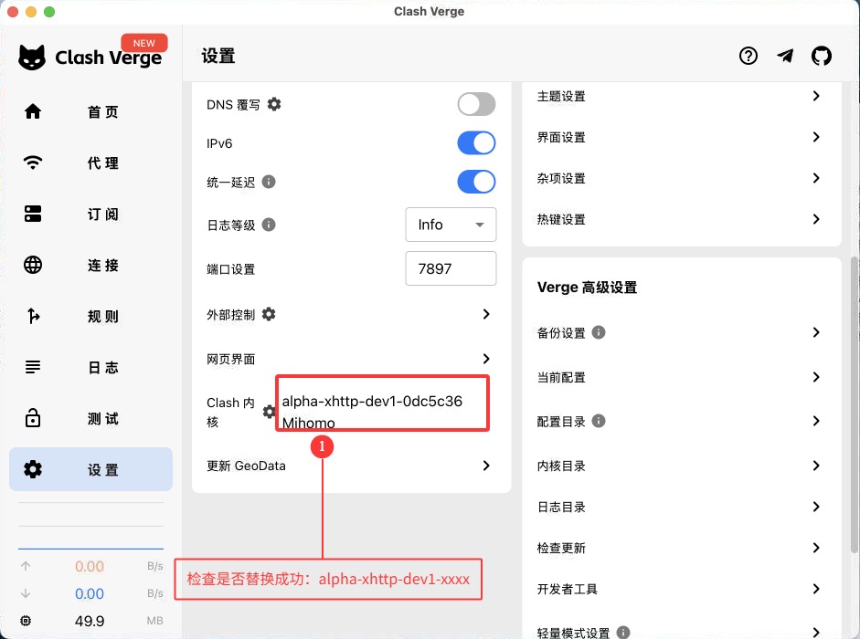Click the alpha-xhttp-dev1-0dc5c36 core version text
860x639 pixels.
[x=372, y=401]
